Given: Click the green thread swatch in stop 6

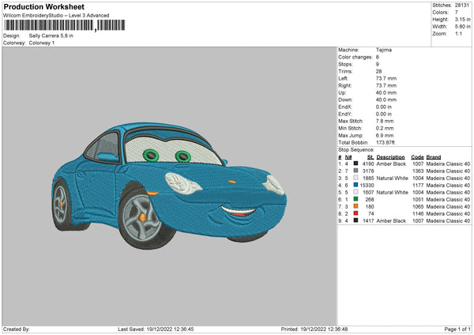Looking at the screenshot, I should pyautogui.click(x=356, y=199).
